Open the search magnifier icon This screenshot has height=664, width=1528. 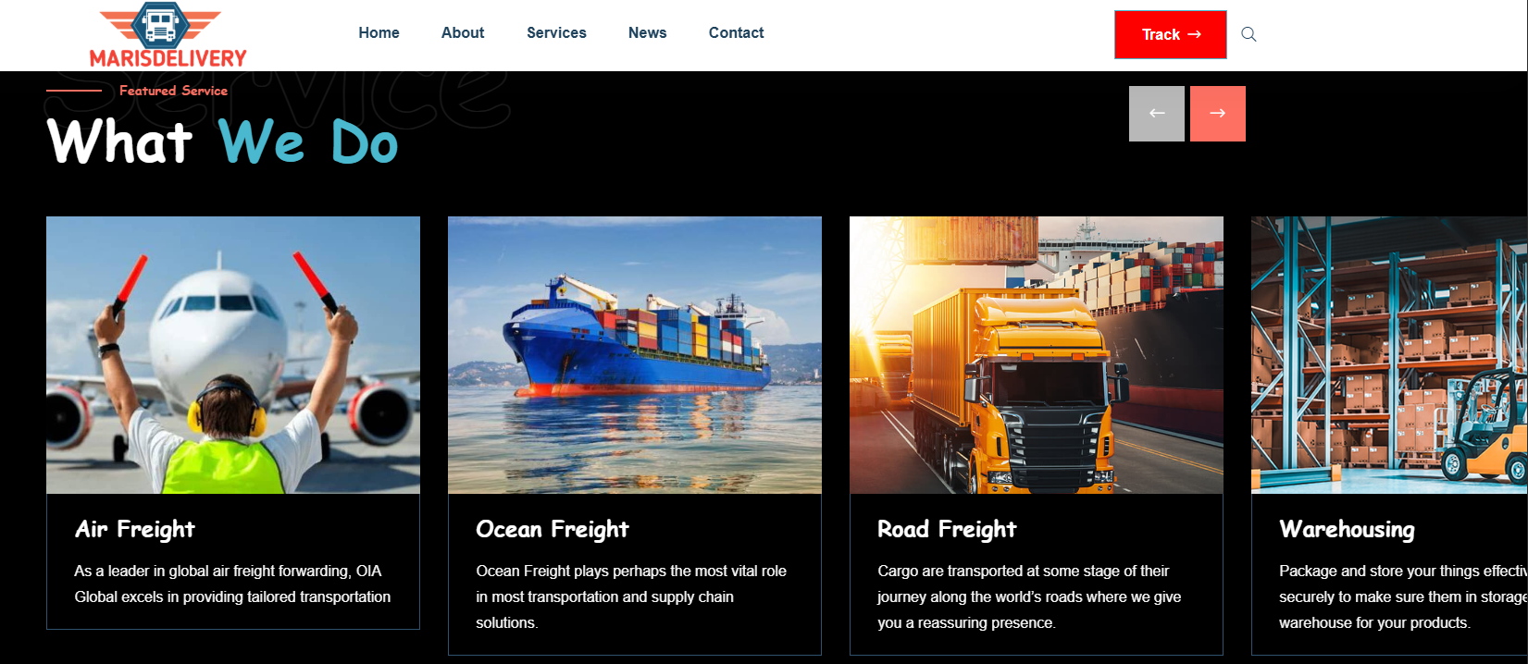click(x=1248, y=34)
